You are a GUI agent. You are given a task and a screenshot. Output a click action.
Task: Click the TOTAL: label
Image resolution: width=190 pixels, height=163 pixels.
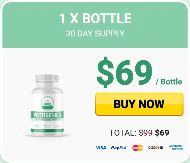coord(123,133)
